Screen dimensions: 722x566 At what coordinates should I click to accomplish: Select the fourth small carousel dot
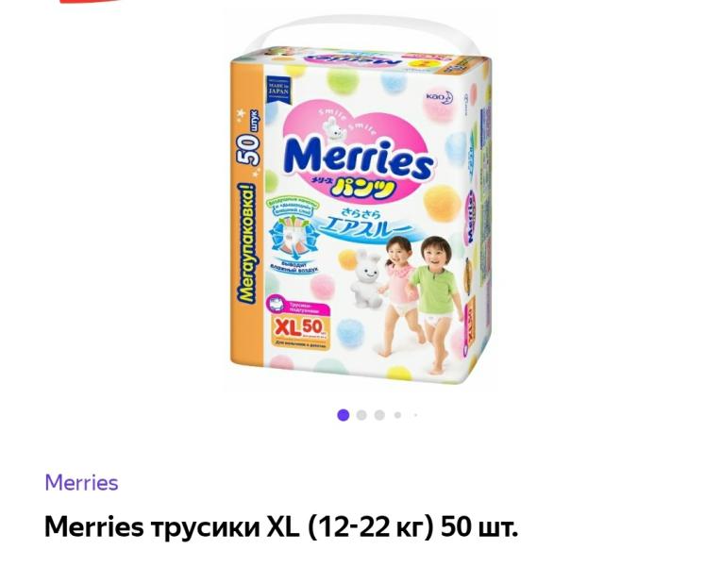[397, 415]
